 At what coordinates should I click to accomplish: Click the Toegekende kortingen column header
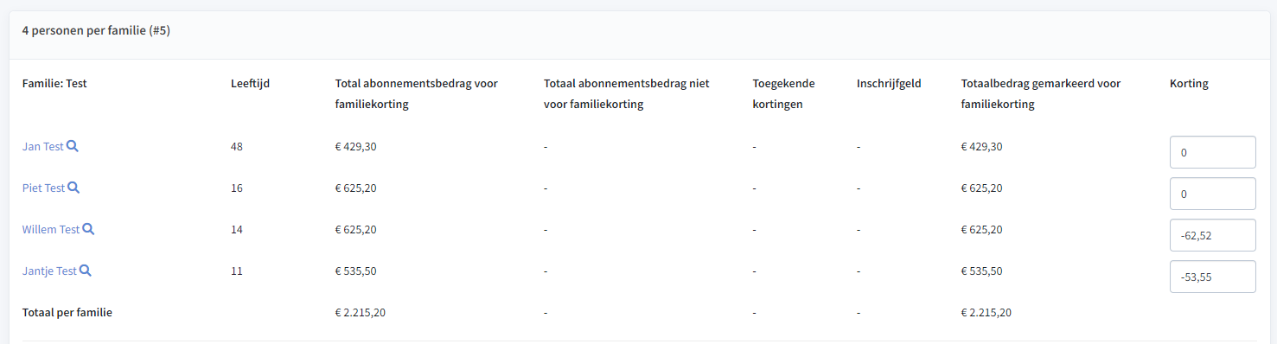(x=784, y=94)
